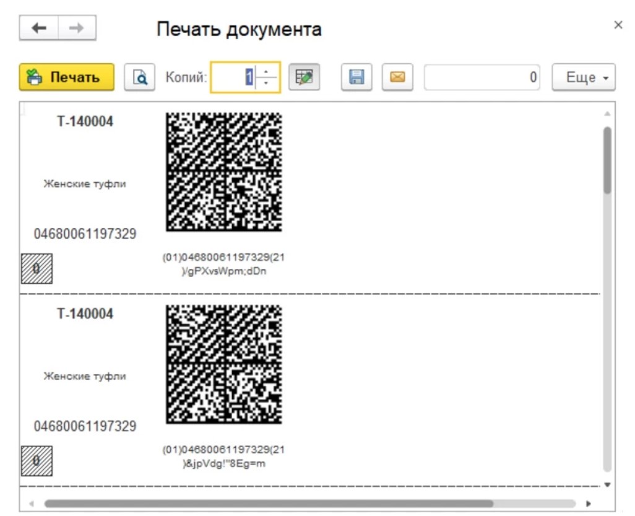The height and width of the screenshot is (516, 635).
Task: Click the back arrow navigation button
Action: coord(39,29)
